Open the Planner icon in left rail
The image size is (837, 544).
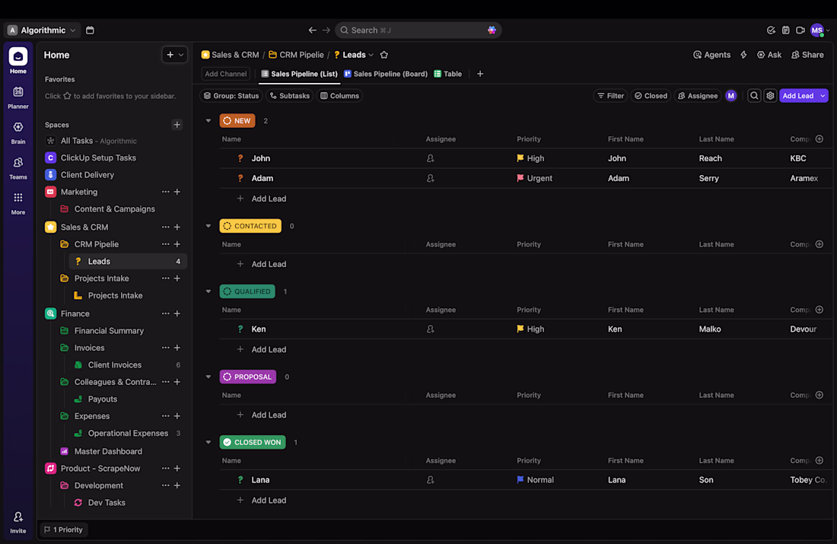(x=18, y=92)
